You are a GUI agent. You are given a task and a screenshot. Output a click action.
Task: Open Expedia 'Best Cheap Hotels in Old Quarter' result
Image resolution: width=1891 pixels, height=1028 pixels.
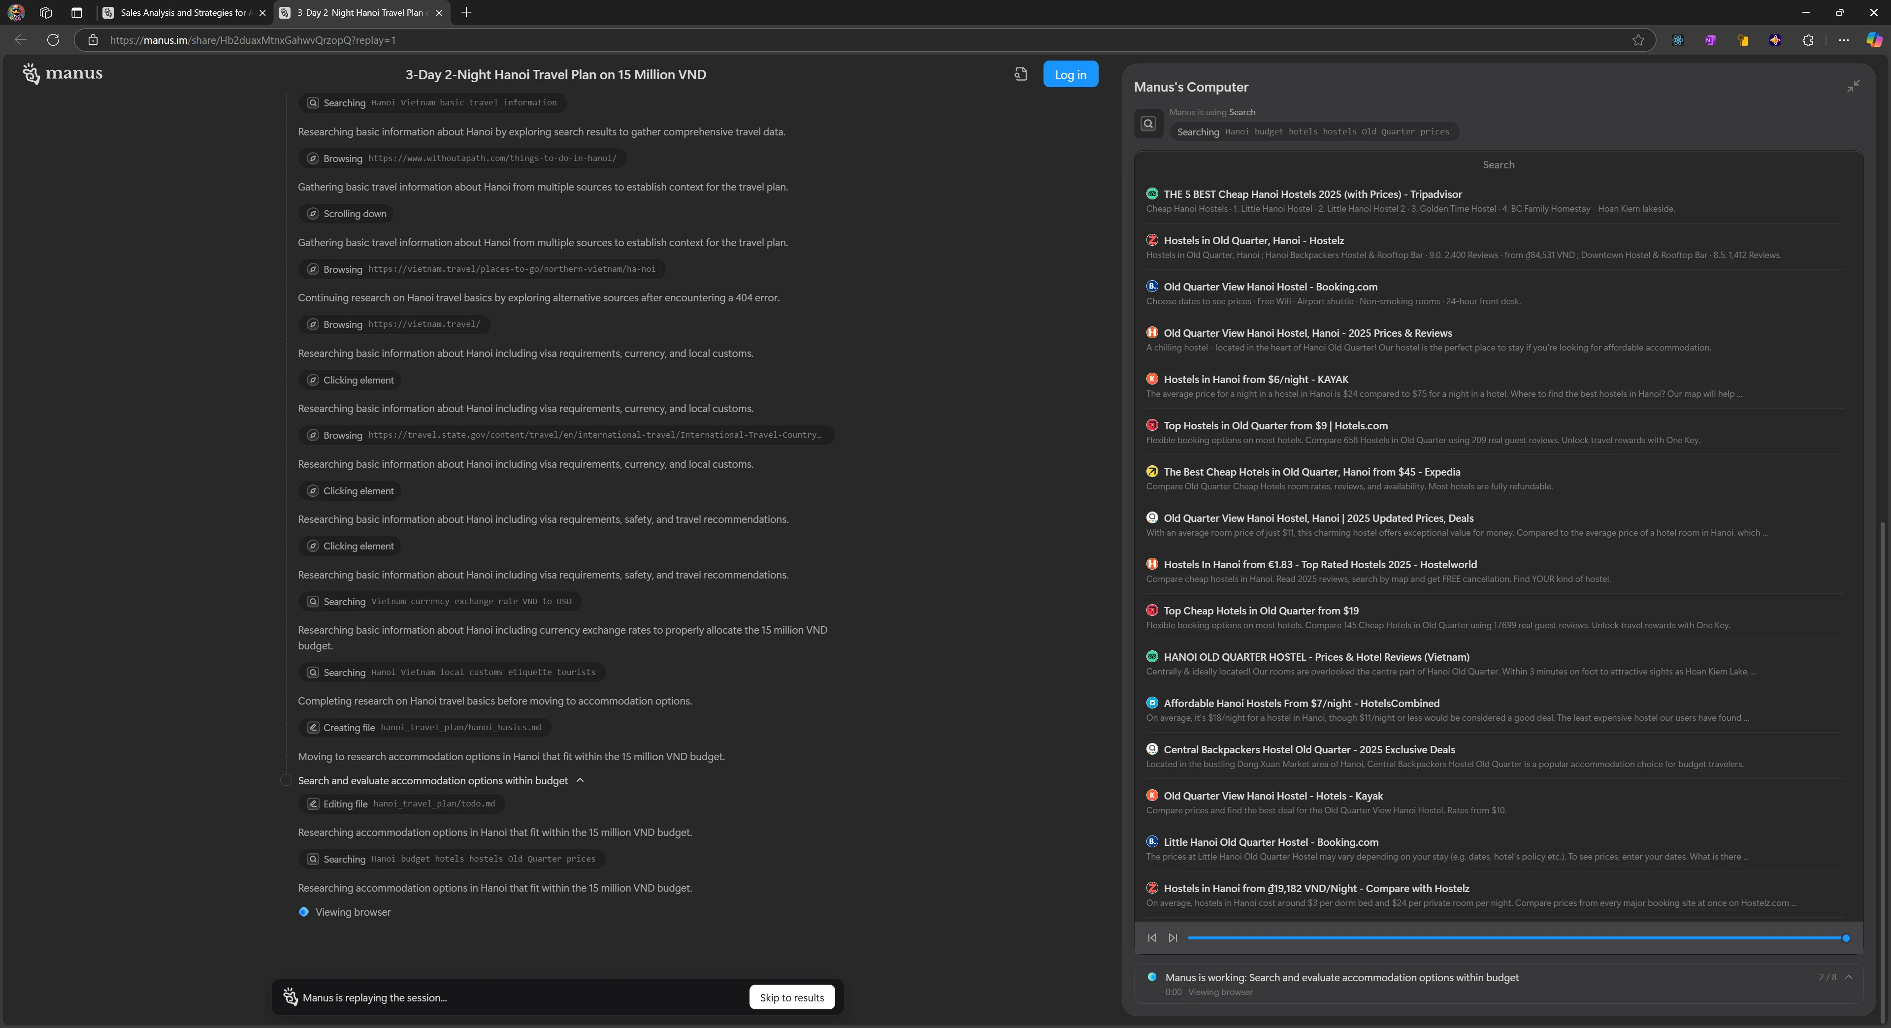1312,472
